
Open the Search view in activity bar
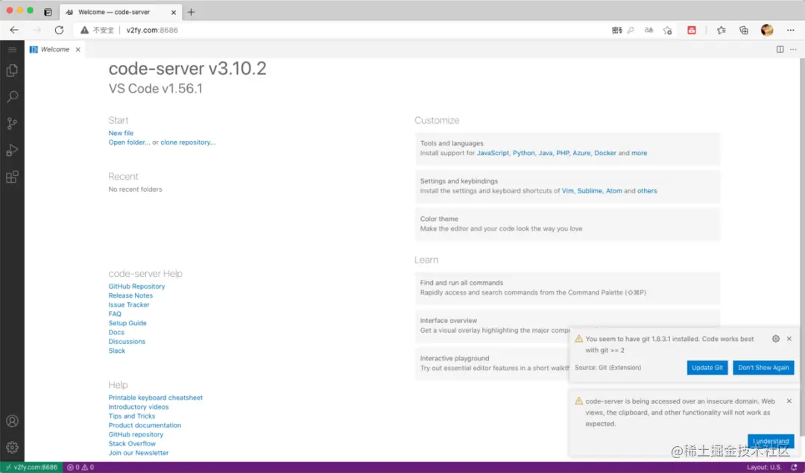click(13, 97)
